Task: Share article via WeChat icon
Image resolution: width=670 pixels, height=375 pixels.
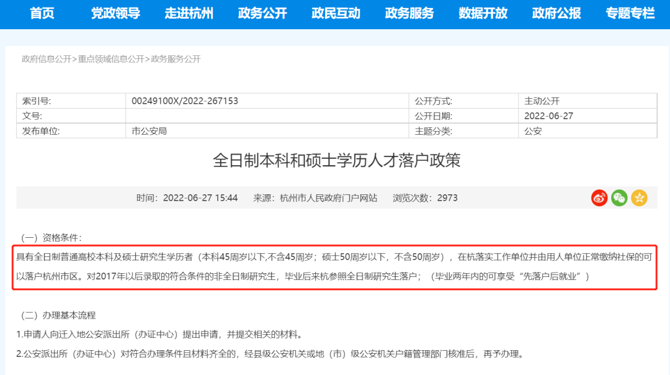Action: pos(619,198)
